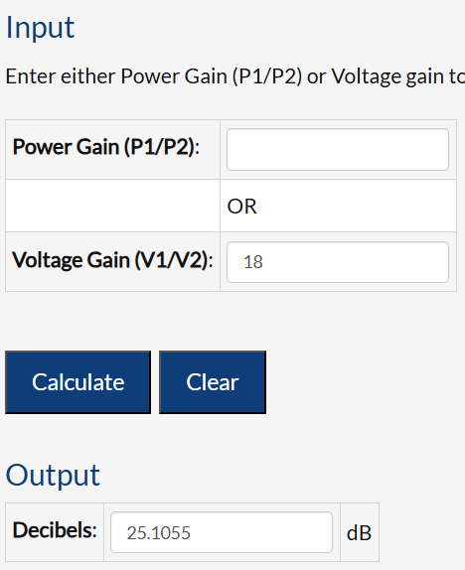Click the OR separator text
This screenshot has width=465, height=570.
242,207
